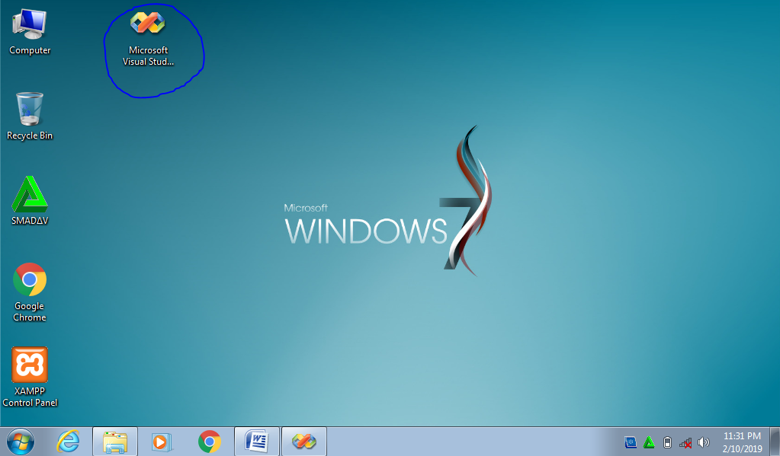The height and width of the screenshot is (456, 780).
Task: Open the volume speaker tray icon
Action: (704, 442)
